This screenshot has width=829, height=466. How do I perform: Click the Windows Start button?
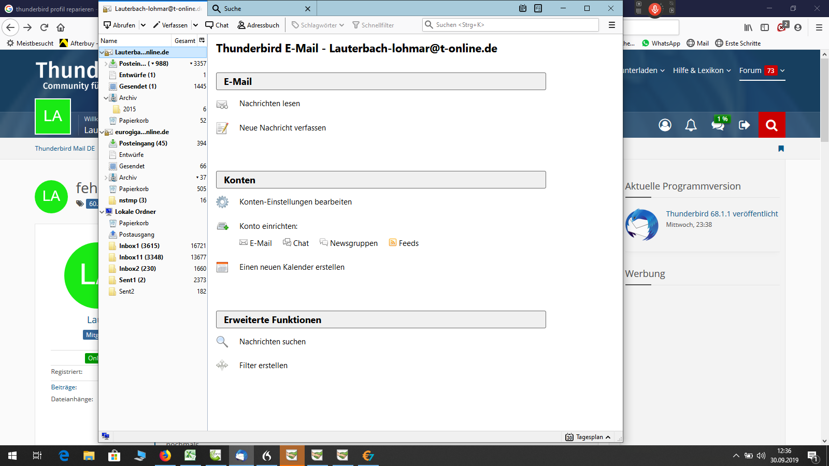[x=12, y=456]
